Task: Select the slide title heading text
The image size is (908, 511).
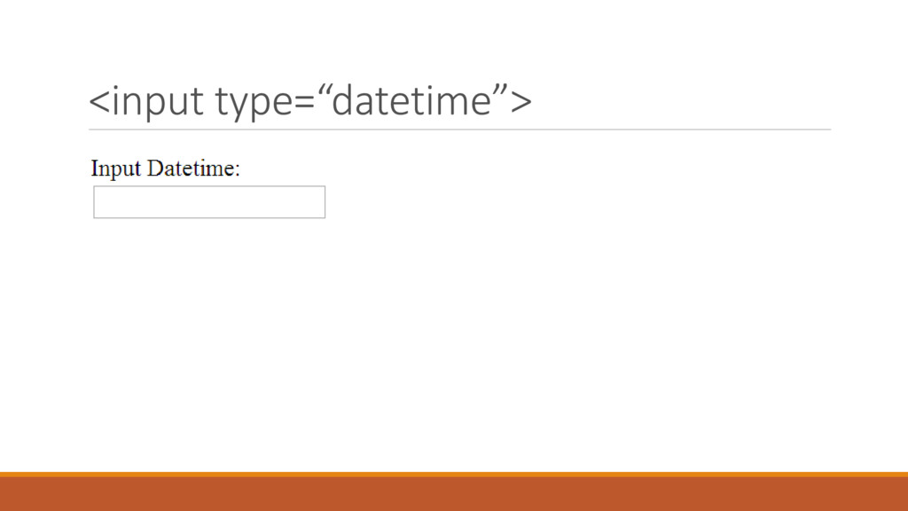Action: point(309,102)
